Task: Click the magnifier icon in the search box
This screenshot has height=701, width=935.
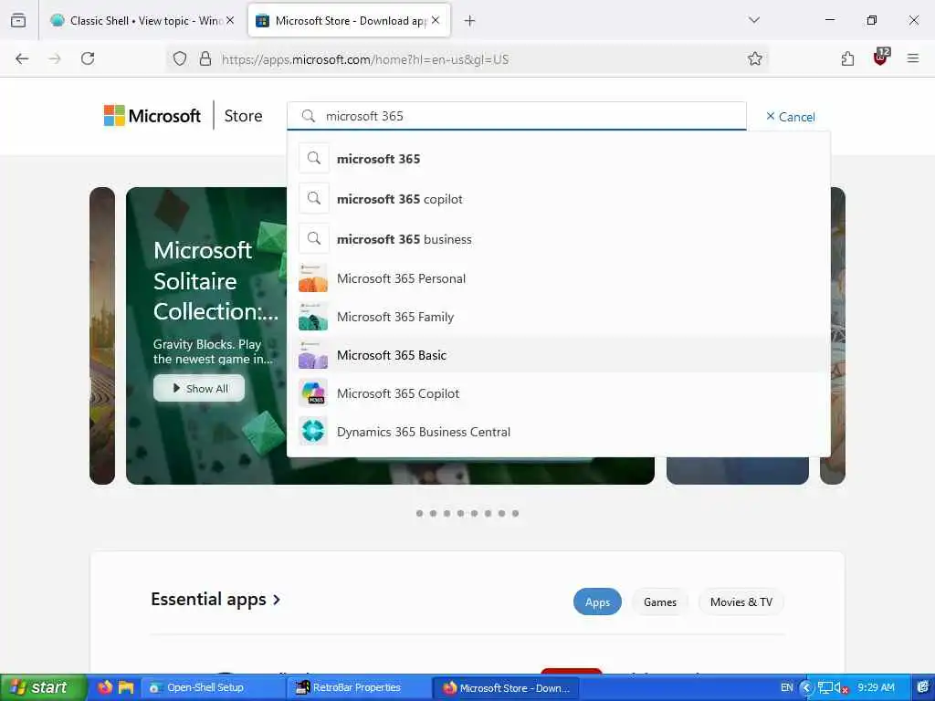Action: (x=309, y=116)
